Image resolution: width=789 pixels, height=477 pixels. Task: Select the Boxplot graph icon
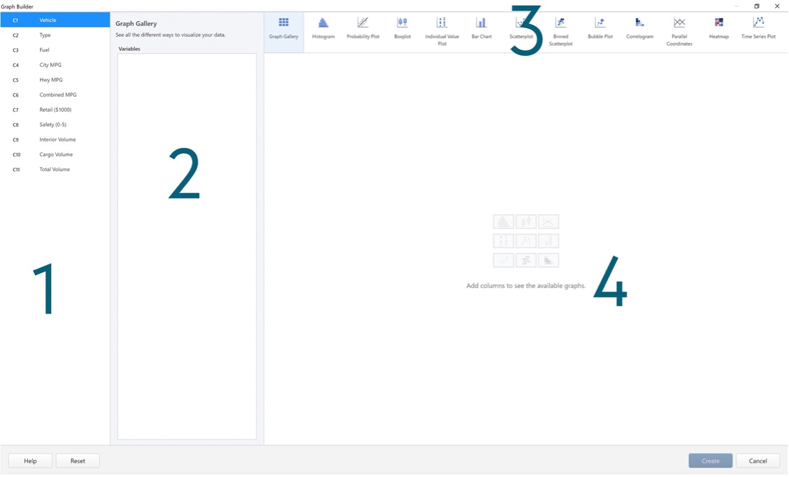coord(402,28)
